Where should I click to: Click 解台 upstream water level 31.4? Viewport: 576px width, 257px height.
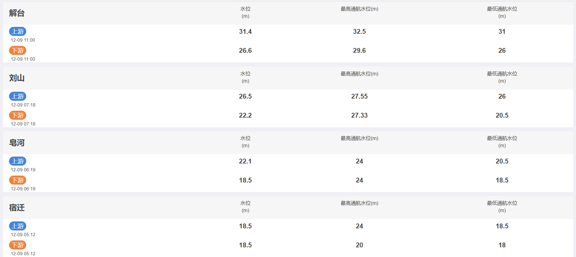pyautogui.click(x=245, y=31)
